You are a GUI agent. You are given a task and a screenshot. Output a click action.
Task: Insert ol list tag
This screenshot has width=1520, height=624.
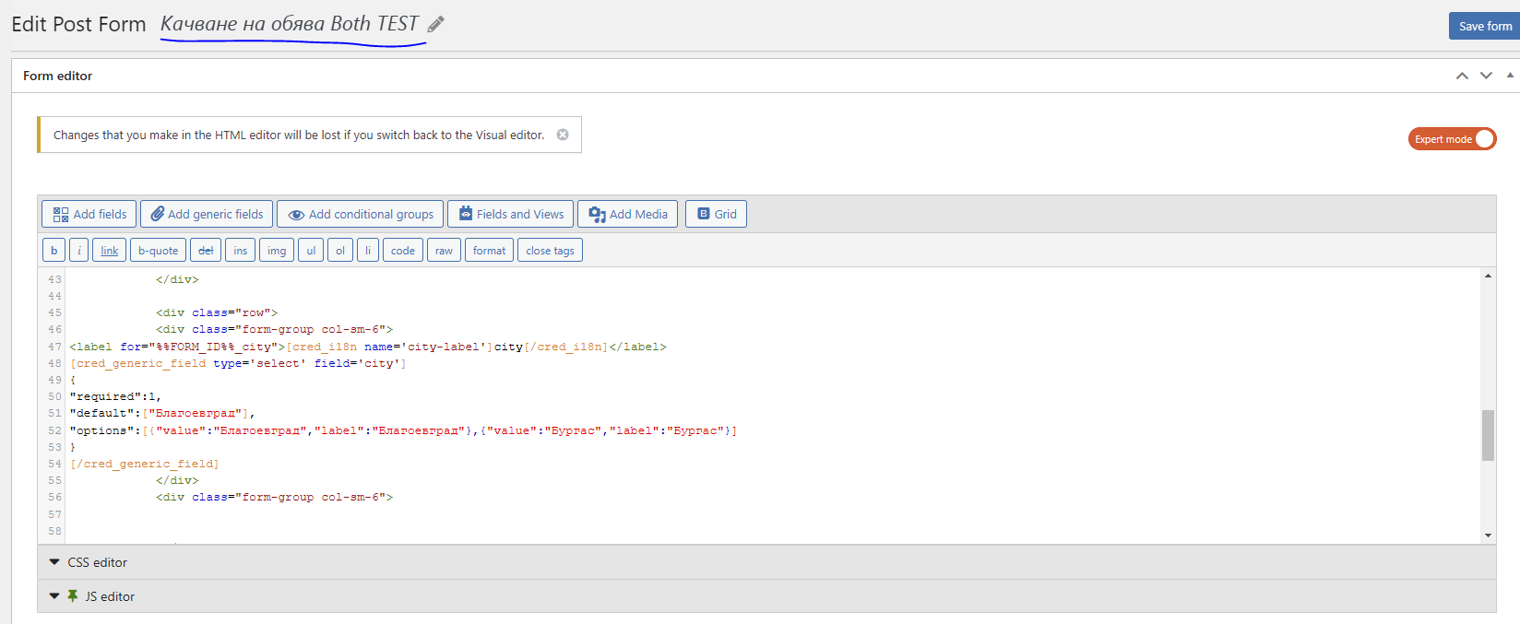(340, 250)
